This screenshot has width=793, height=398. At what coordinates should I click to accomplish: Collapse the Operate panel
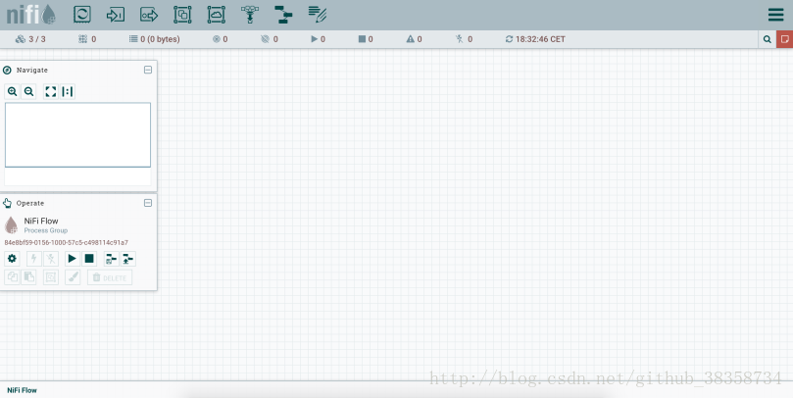[148, 203]
